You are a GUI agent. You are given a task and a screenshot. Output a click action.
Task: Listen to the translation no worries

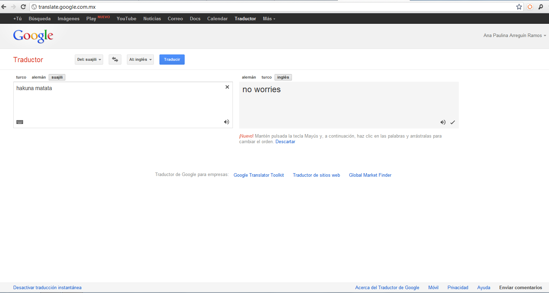point(443,122)
